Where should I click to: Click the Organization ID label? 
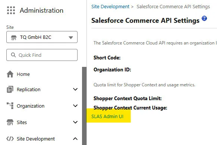tap(112, 70)
